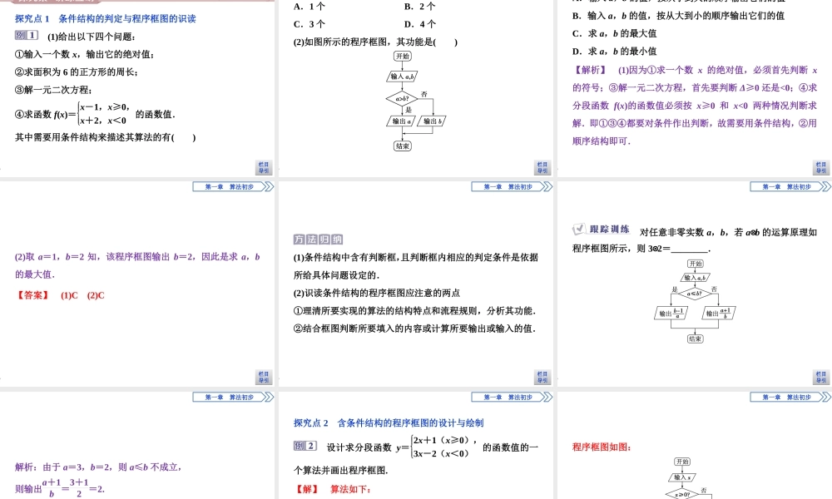Click the 结束 box in the a>b? flowchart
832x499 pixels.
click(x=403, y=146)
